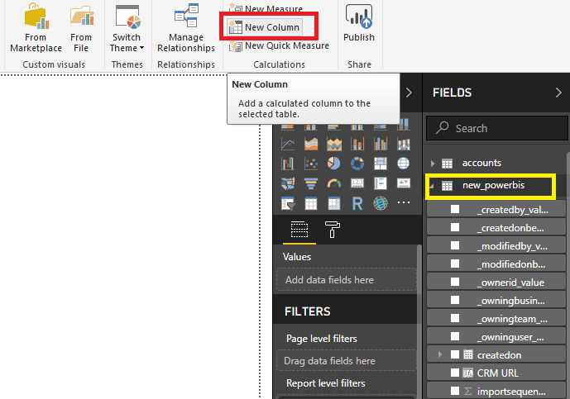Viewport: 570px width, 399px height.
Task: Tick the _owningteam_... field checkbox
Action: 455,318
